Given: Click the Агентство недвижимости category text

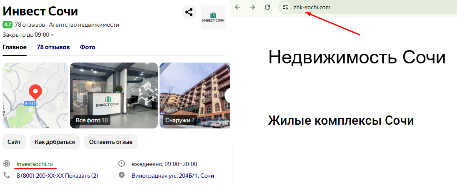Looking at the screenshot, I should click(84, 25).
